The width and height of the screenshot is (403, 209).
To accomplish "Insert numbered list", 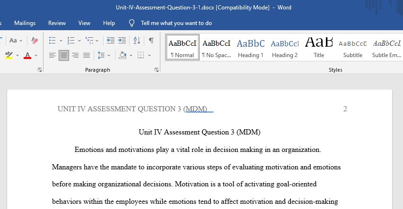I will click(71, 41).
